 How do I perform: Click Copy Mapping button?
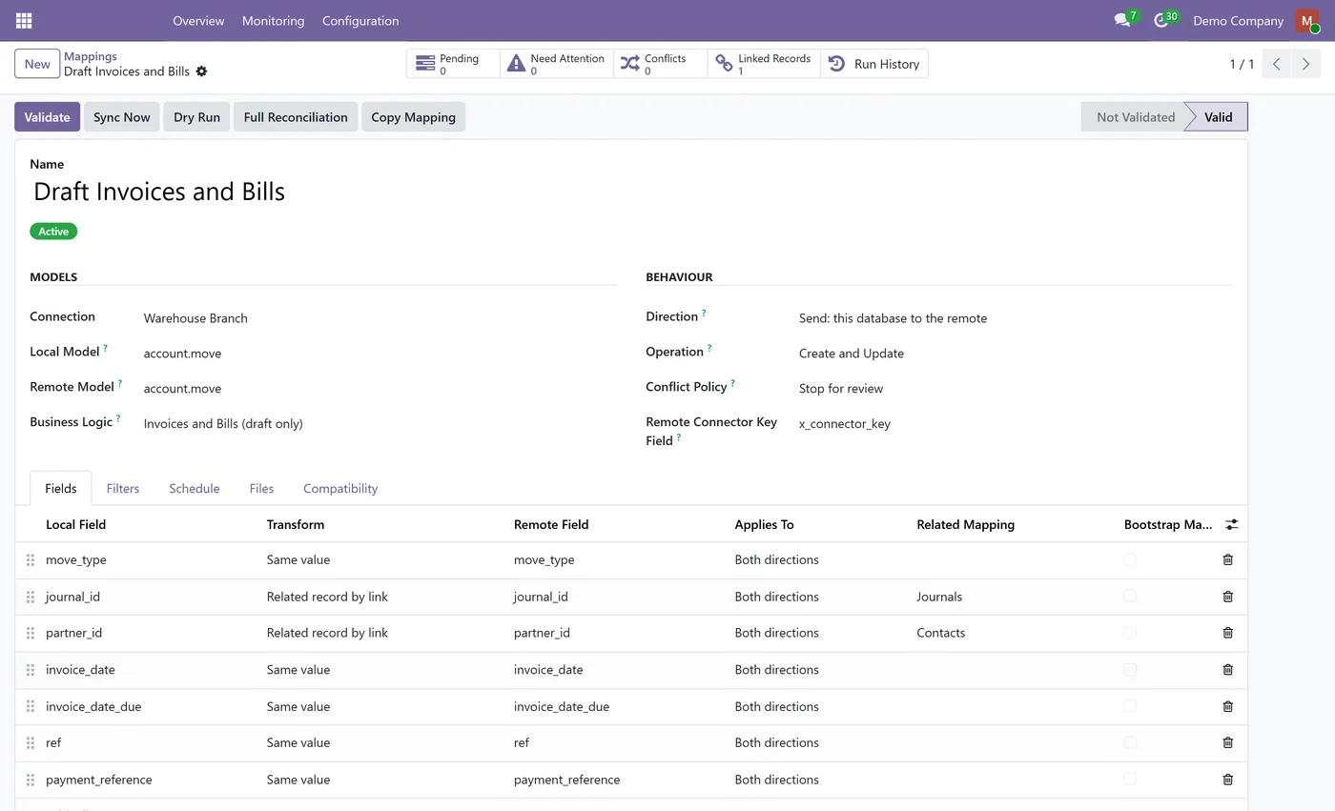point(413,117)
